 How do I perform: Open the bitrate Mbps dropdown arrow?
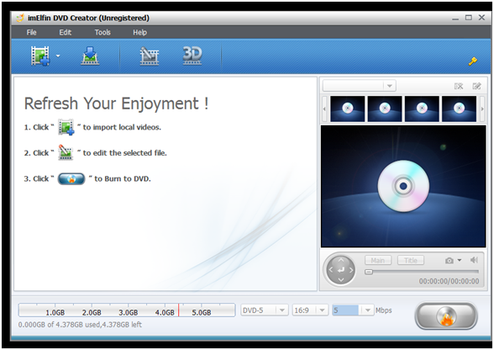click(x=367, y=310)
